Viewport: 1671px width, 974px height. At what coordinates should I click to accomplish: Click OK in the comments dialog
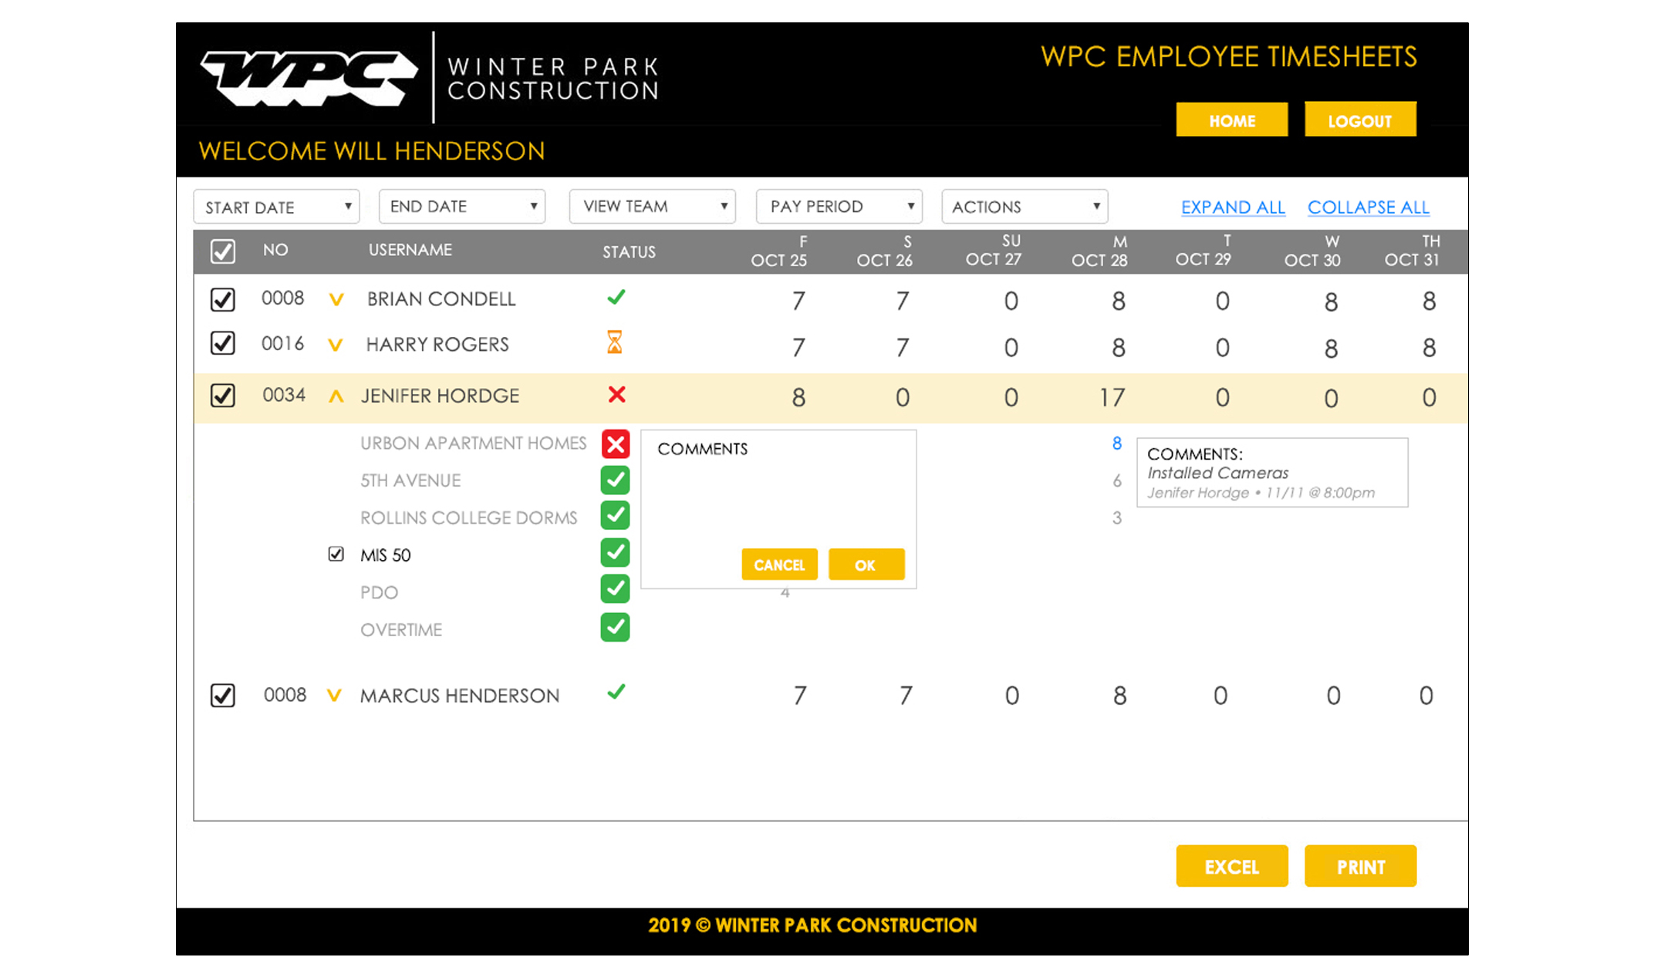[x=866, y=565]
